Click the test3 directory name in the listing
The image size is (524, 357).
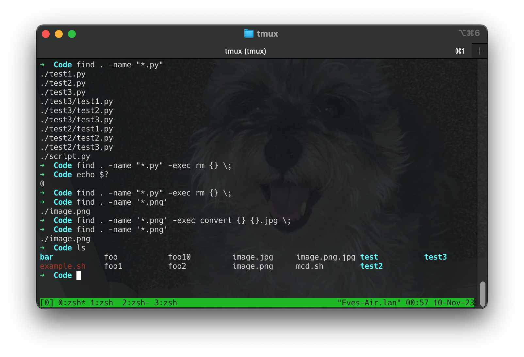pos(435,257)
